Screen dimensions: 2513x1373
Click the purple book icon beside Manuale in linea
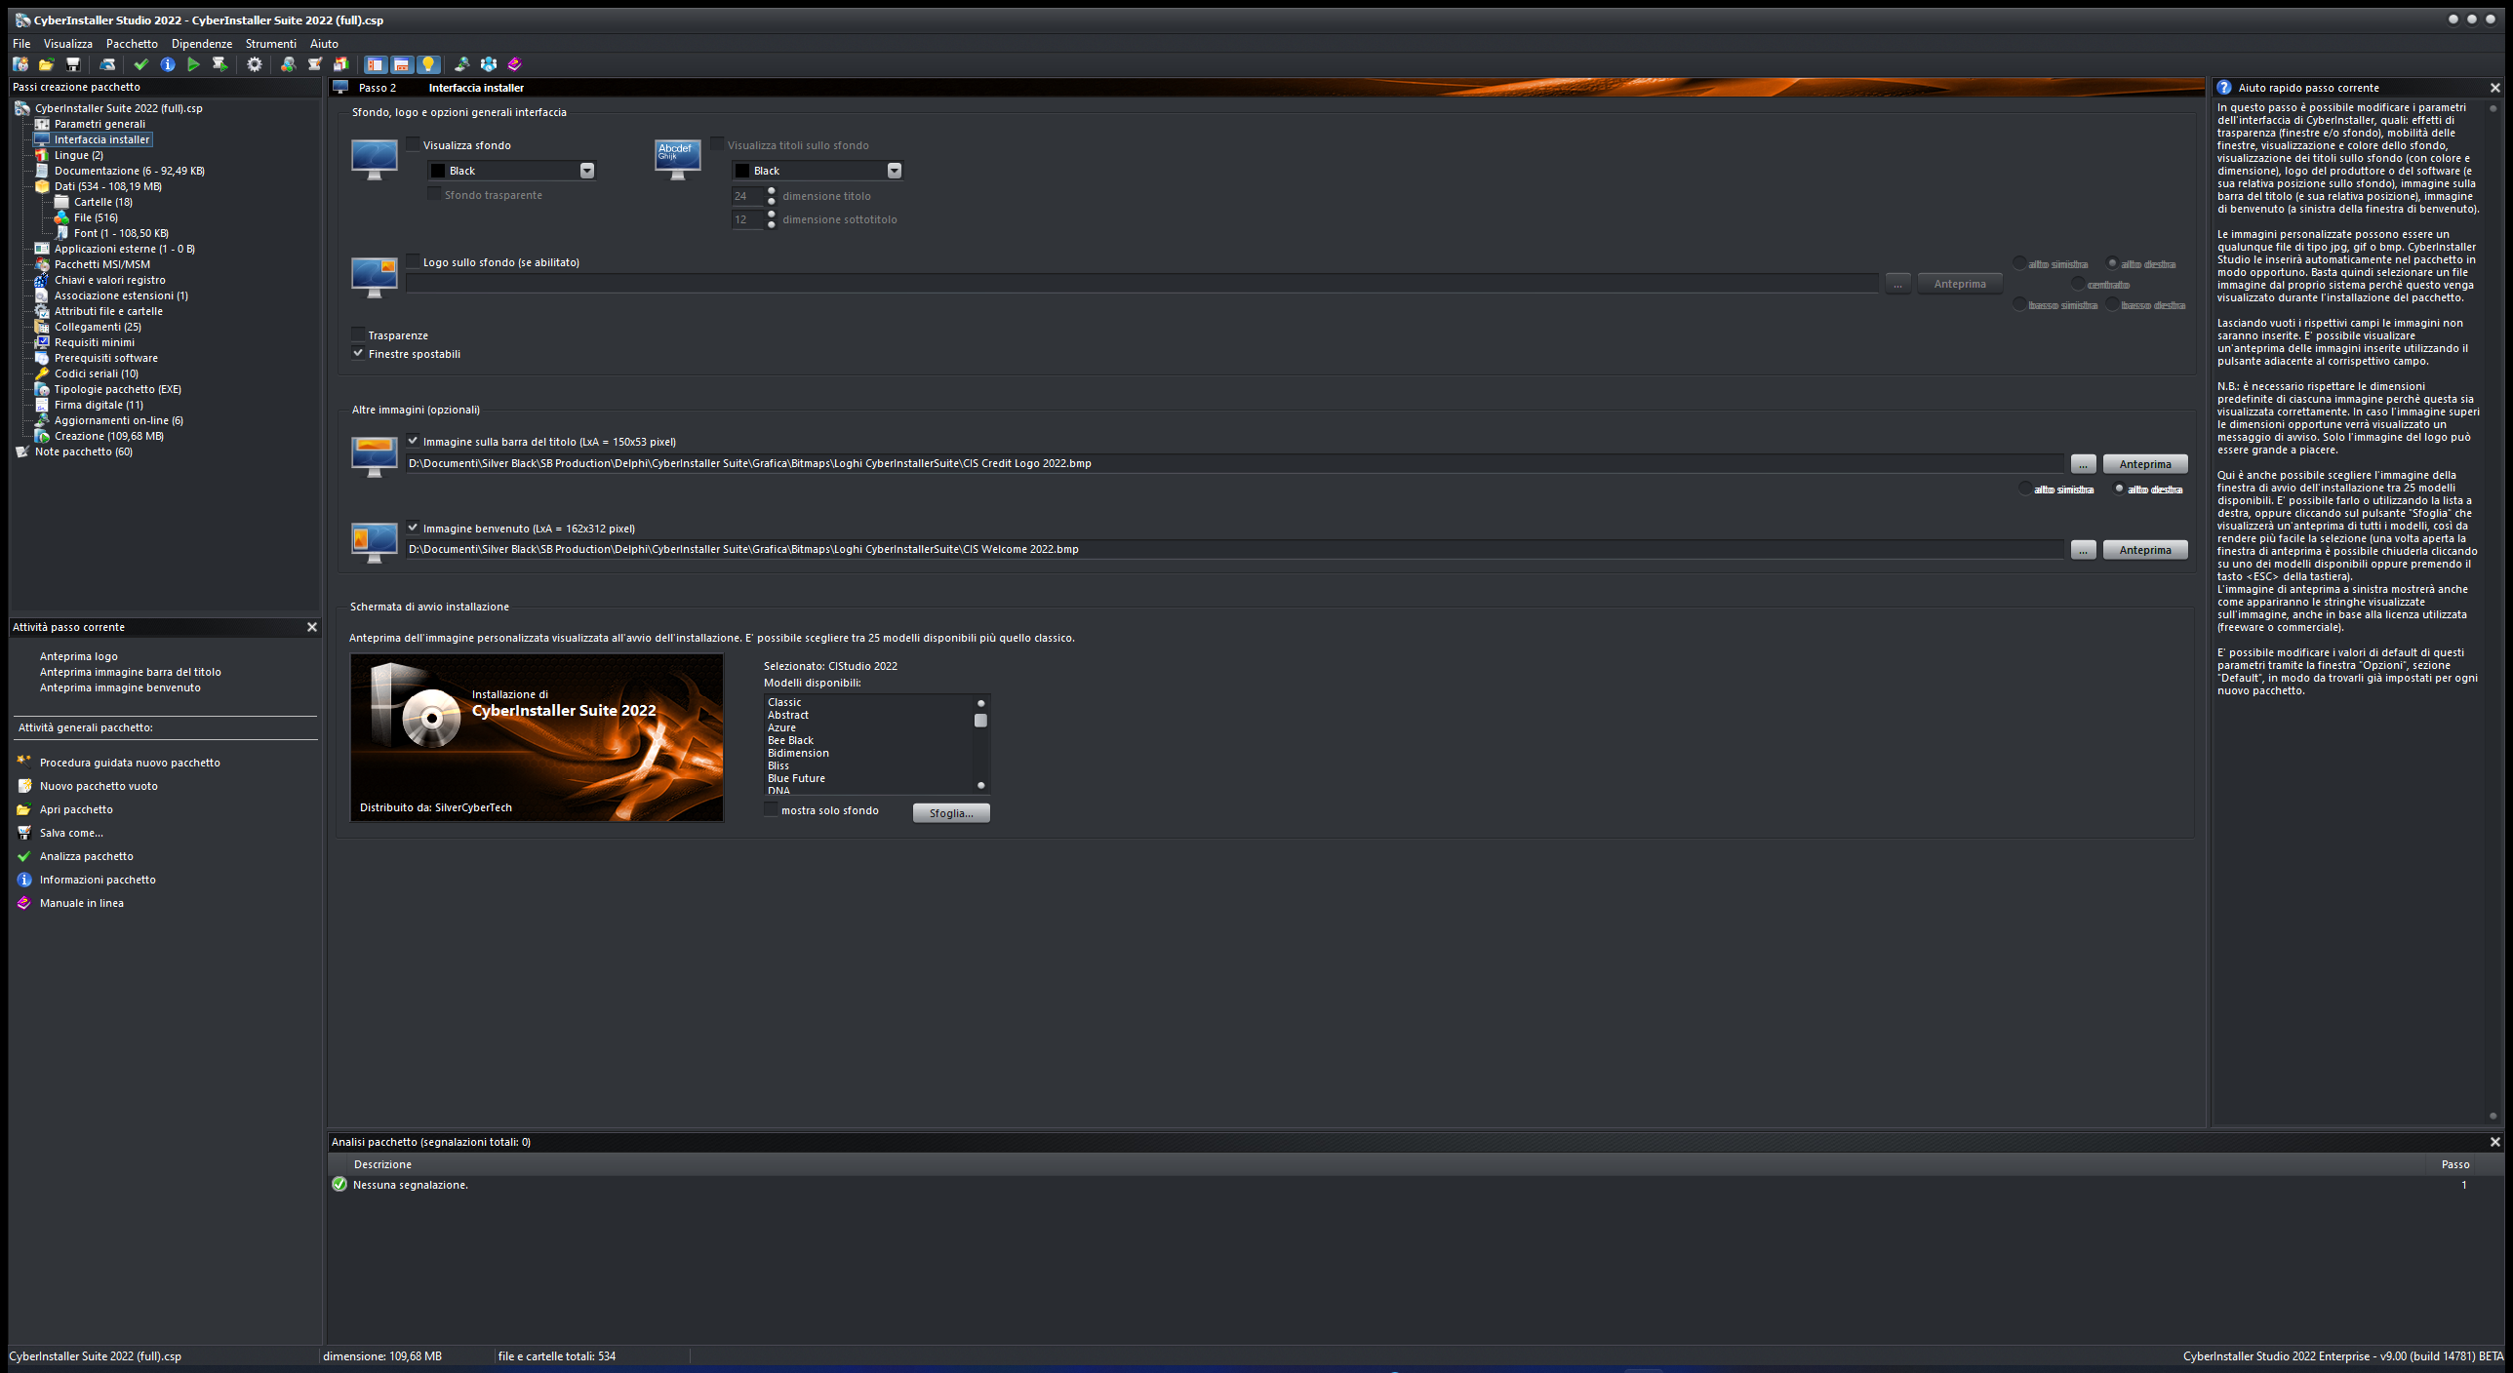[24, 903]
